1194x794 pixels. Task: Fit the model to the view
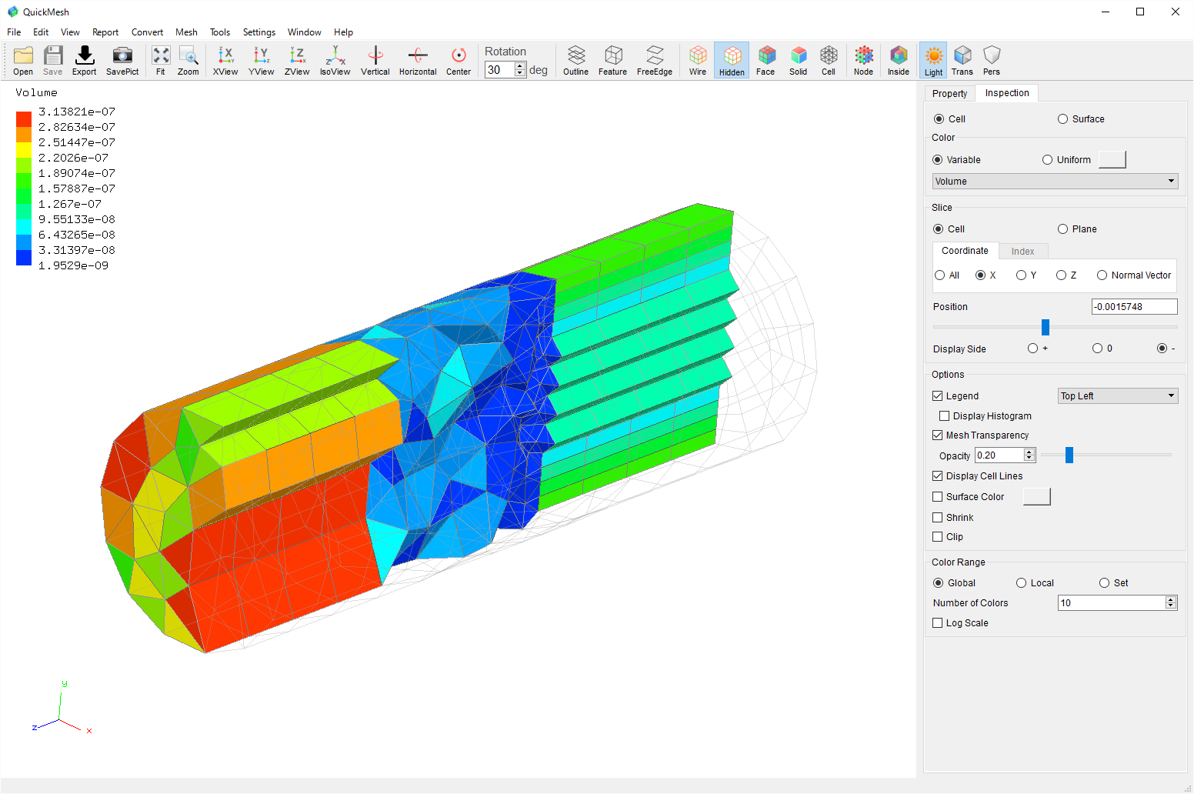[160, 60]
